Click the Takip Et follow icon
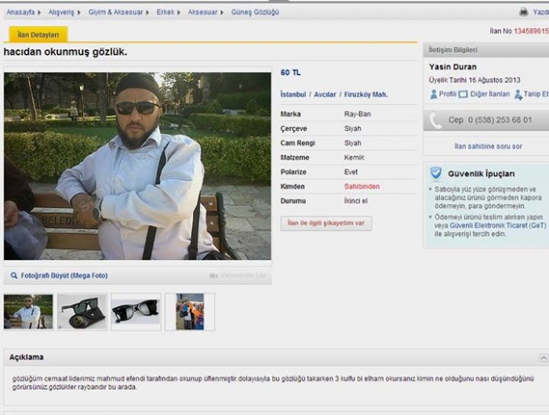This screenshot has width=549, height=415. [x=518, y=95]
